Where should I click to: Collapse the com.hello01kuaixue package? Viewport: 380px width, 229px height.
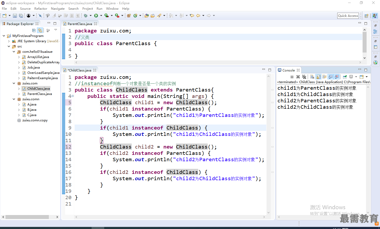(x=14, y=52)
